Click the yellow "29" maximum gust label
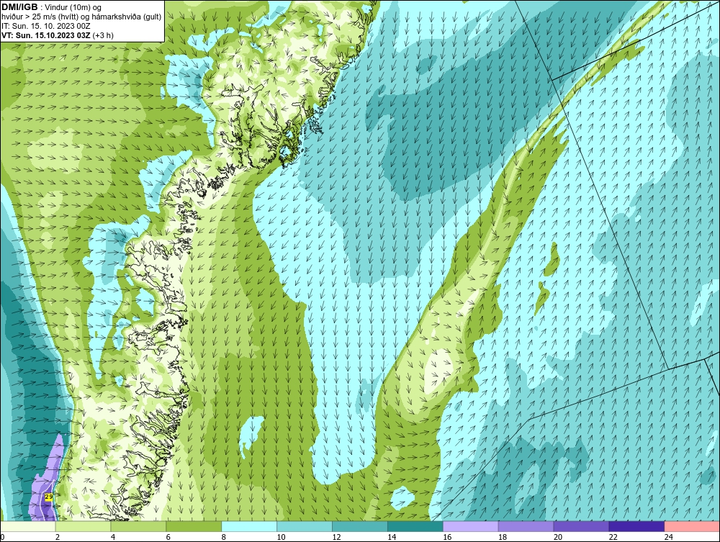Screen dimensions: 720x542 49,497
